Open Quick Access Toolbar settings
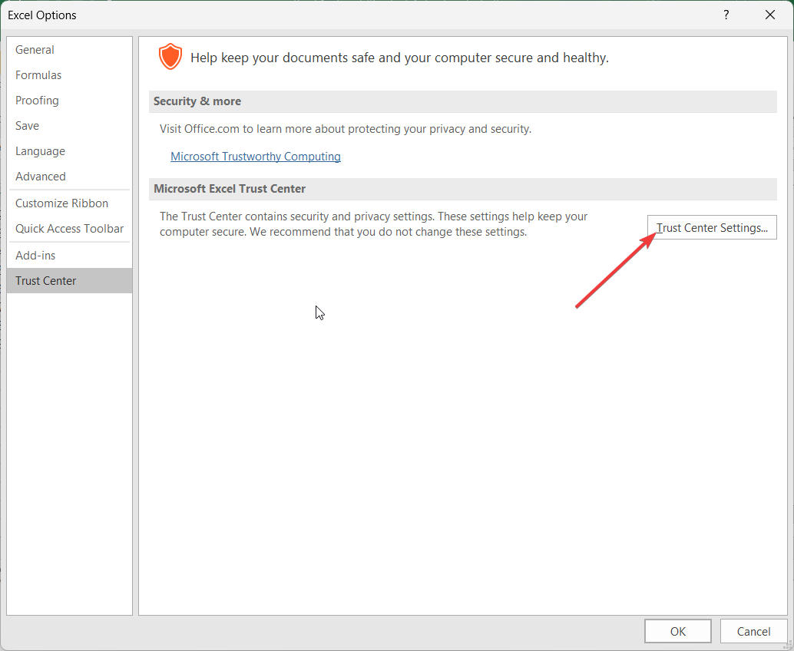 pyautogui.click(x=69, y=228)
